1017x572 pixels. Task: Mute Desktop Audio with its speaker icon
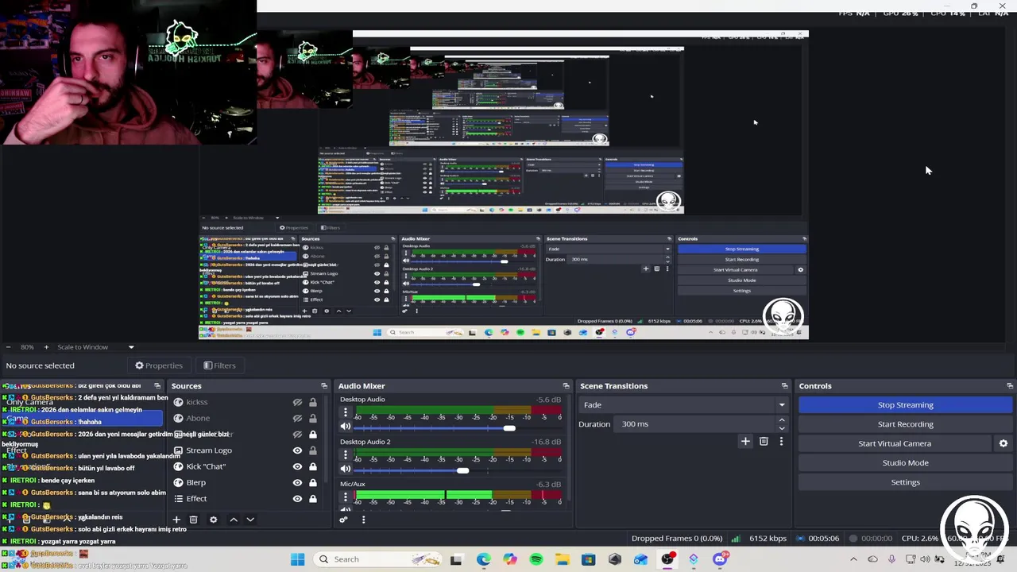(346, 427)
